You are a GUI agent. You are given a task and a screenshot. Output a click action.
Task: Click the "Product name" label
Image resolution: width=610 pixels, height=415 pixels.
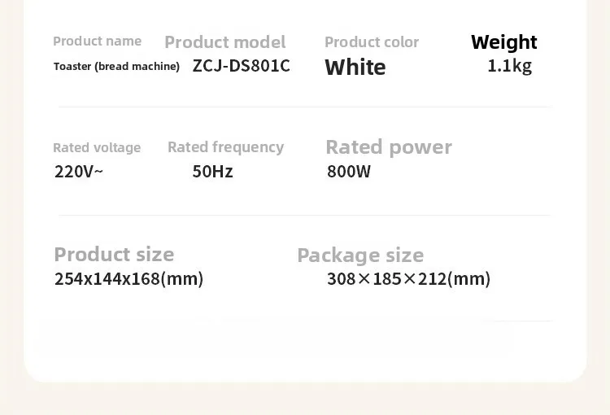click(x=97, y=41)
